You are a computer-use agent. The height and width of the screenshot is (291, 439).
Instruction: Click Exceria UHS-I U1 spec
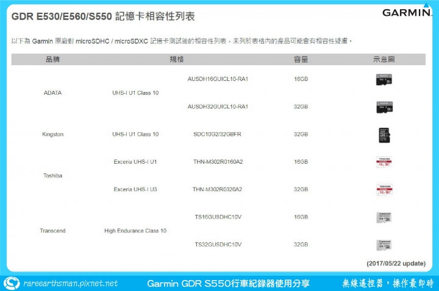click(x=135, y=162)
